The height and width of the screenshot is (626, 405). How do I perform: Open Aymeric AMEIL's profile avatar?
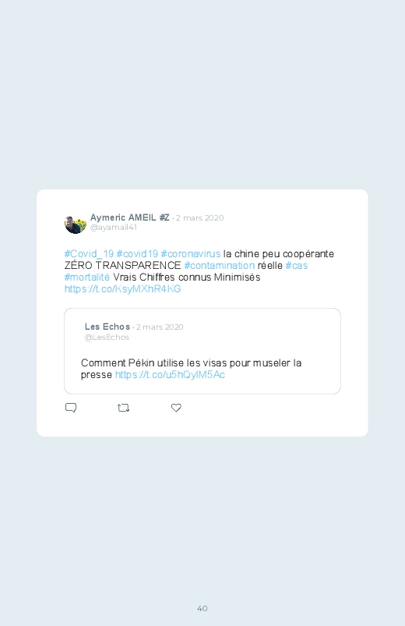coord(76,225)
